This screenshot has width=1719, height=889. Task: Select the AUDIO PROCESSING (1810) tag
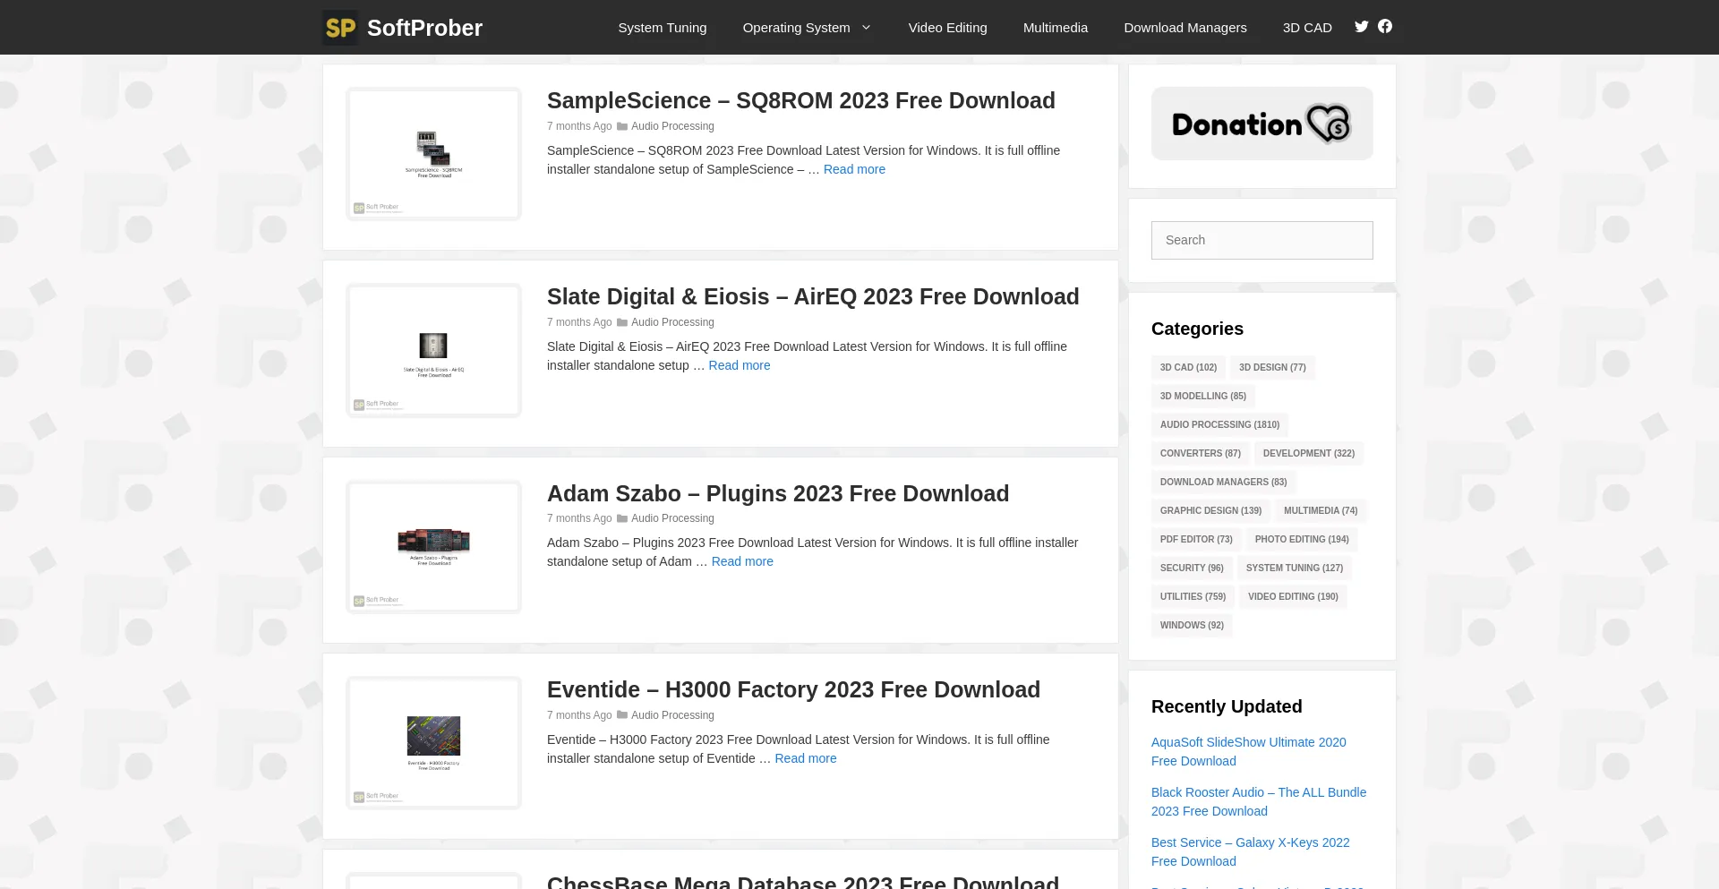point(1219,424)
